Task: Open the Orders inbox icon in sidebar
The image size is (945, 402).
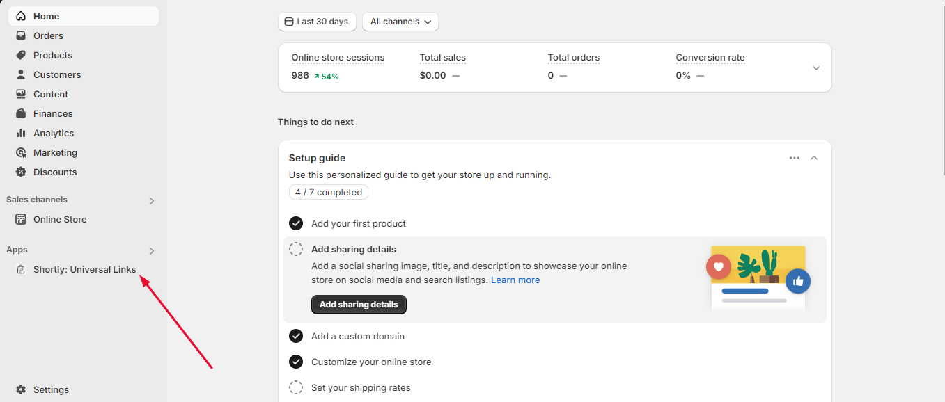Action: 21,35
